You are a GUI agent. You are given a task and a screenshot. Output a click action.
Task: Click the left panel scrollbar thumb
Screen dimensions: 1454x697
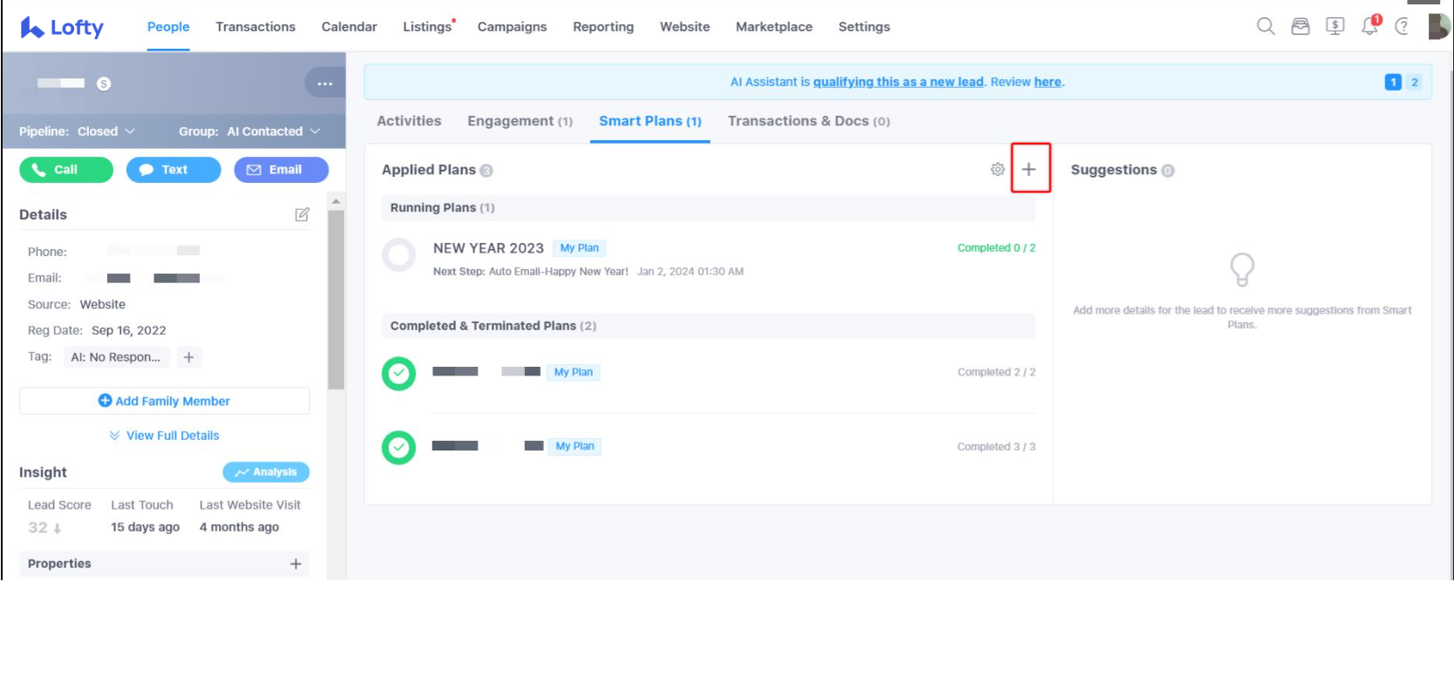(336, 299)
